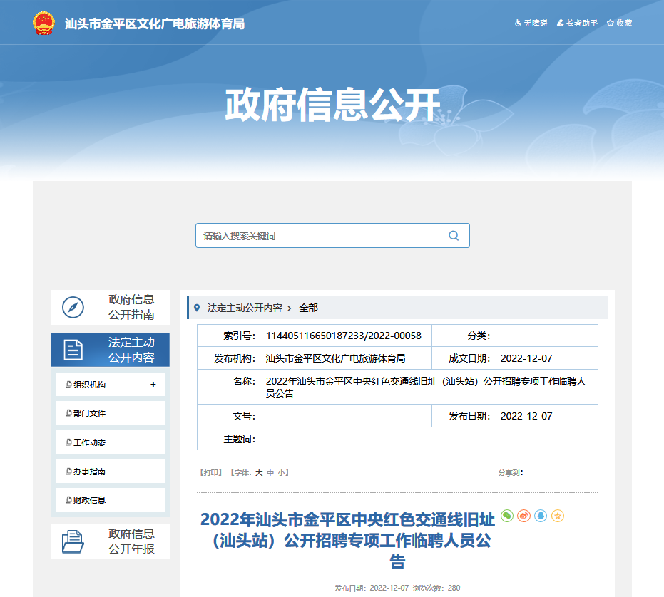The width and height of the screenshot is (664, 597).
Task: Click the 发布机构 value in the table
Action: [x=335, y=359]
